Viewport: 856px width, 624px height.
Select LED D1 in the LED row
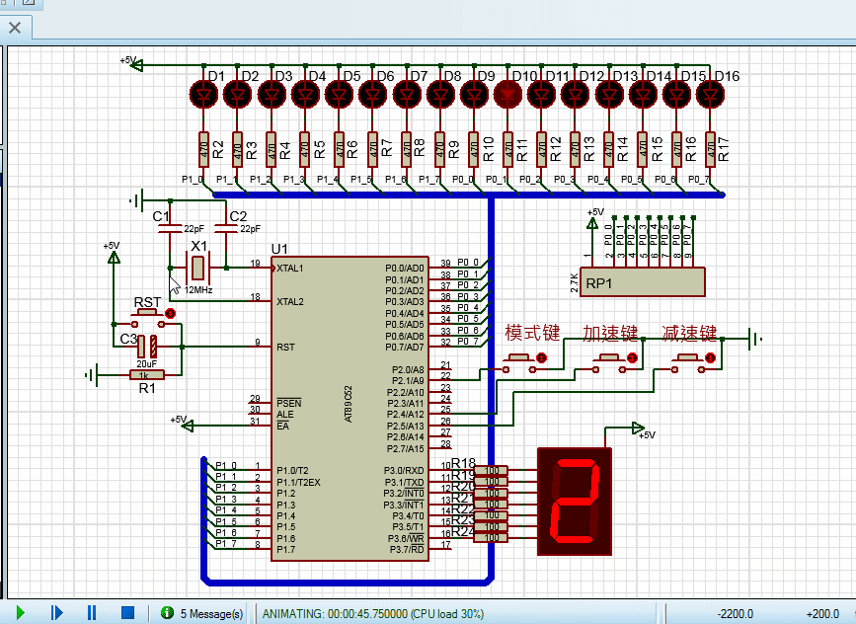tap(203, 95)
